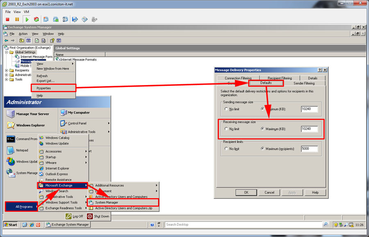Click the search magnifier icon beside Search Desktop

click(x=326, y=224)
